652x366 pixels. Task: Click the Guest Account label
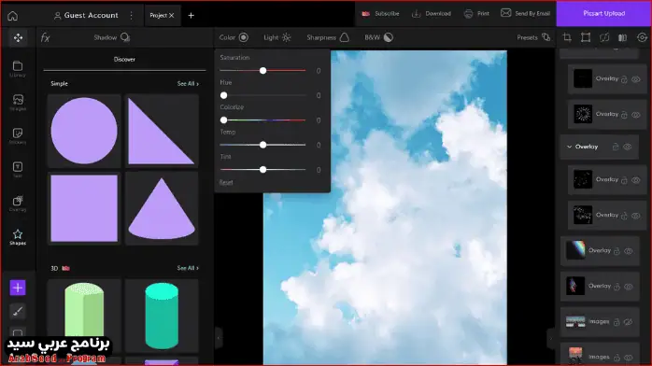coord(91,15)
